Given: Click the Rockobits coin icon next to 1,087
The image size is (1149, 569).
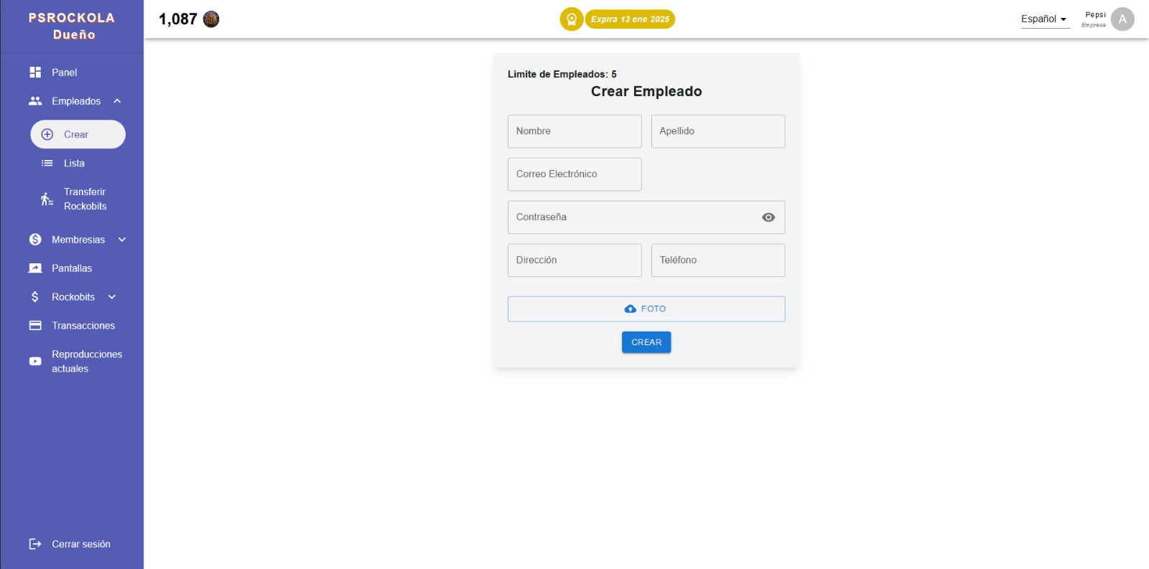Looking at the screenshot, I should point(211,19).
